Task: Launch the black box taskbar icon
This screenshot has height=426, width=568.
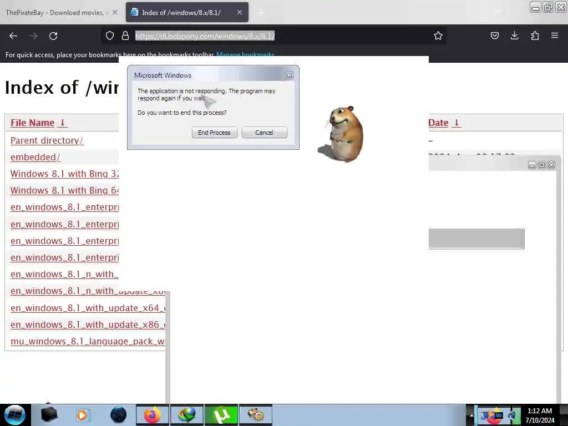Action: click(x=49, y=415)
